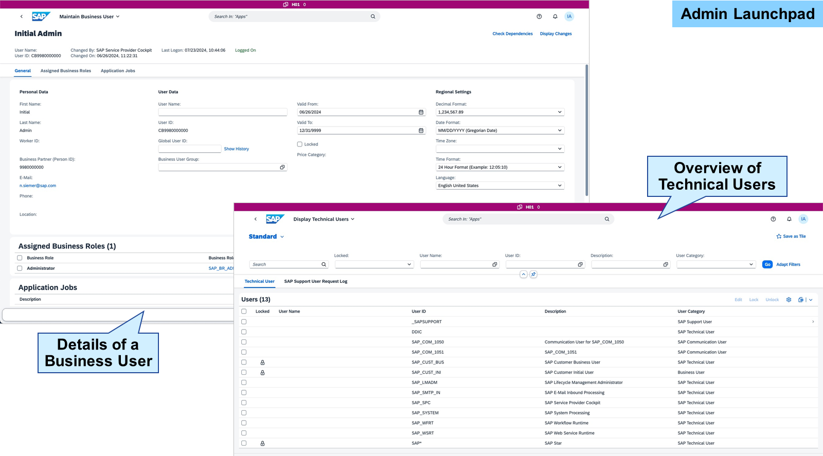Viewport: 823px width, 456px height.
Task: Pin the filter bar header
Action: (x=533, y=275)
